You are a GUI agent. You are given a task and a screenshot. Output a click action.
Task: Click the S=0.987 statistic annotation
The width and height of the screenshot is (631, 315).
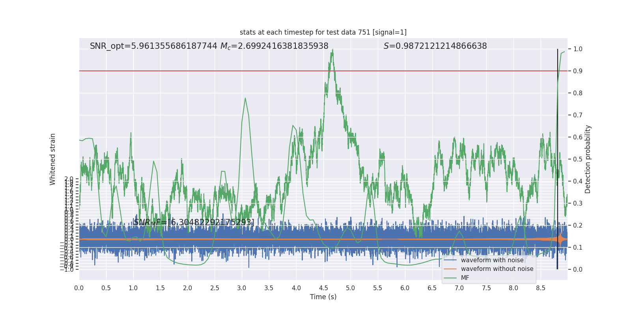(x=435, y=46)
